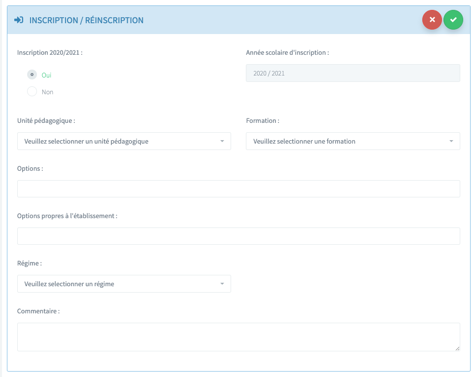The image size is (476, 377).
Task: Click the Année scolaire "2020 / 2021" field
Action: pyautogui.click(x=353, y=73)
